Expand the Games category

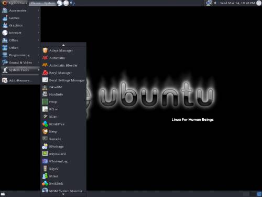click(x=20, y=18)
